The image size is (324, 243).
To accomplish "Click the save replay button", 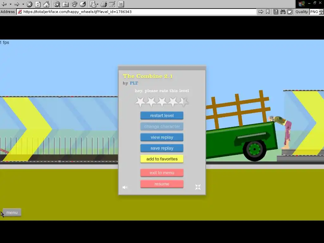I will 162,148.
